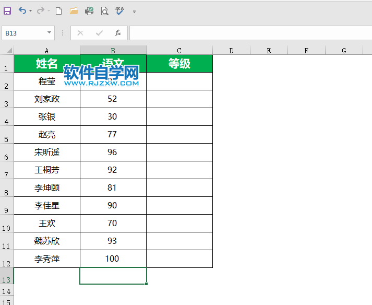372x305 pixels.
Task: Click the Undo arrow icon
Action: point(22,10)
